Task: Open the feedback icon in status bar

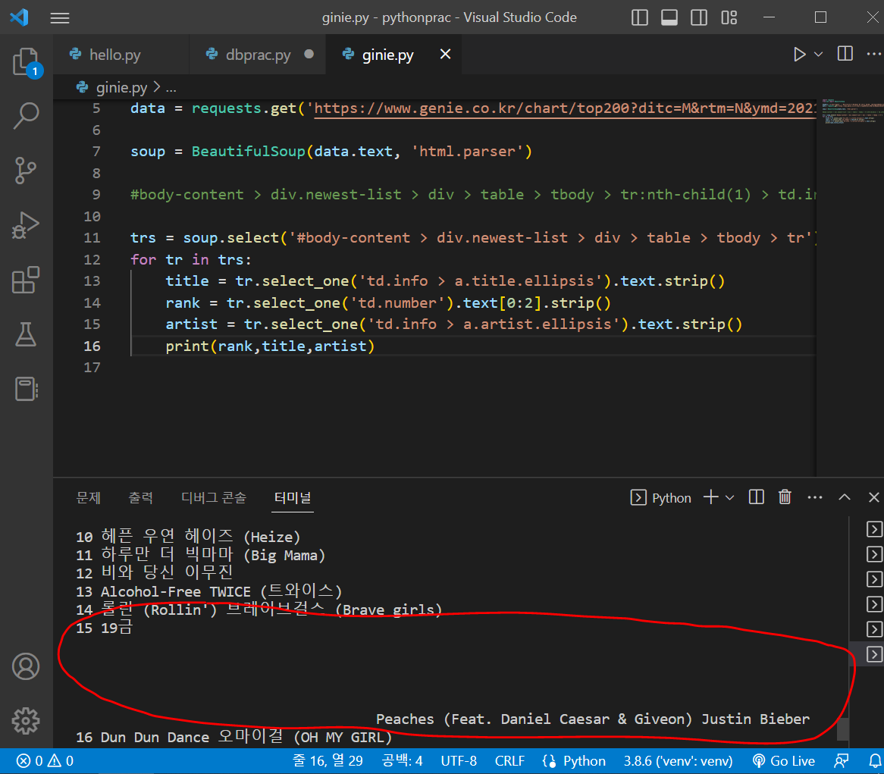Action: pos(841,761)
